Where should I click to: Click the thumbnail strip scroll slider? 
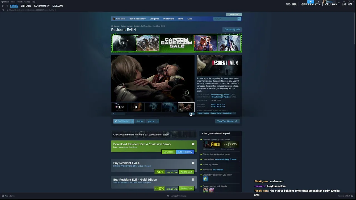(120, 114)
